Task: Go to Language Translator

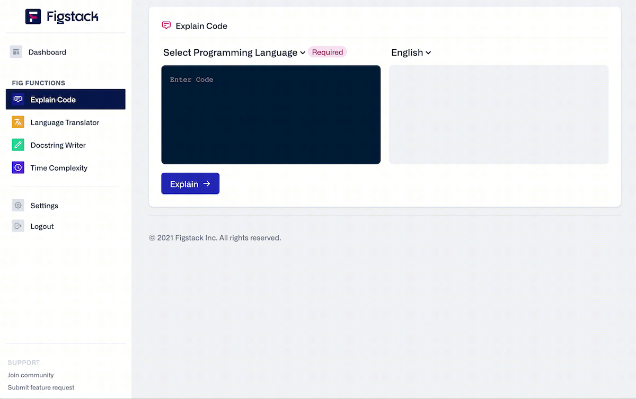Action: pyautogui.click(x=65, y=122)
